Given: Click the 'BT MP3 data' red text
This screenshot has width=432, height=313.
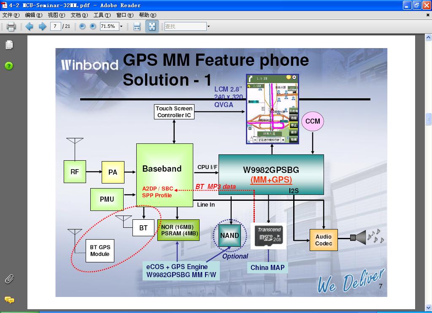Looking at the screenshot, I should pyautogui.click(x=216, y=186).
